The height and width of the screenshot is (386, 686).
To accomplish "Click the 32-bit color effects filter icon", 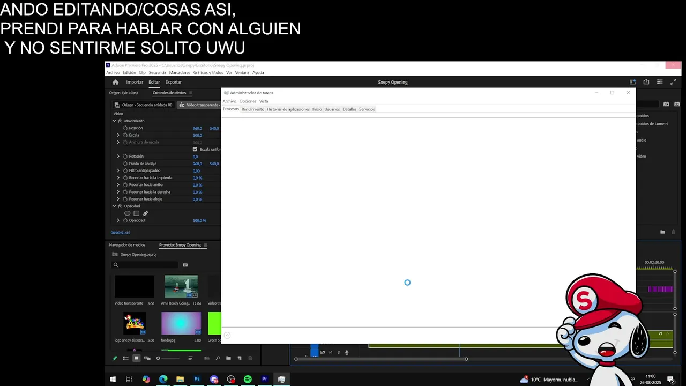I will click(x=677, y=104).
